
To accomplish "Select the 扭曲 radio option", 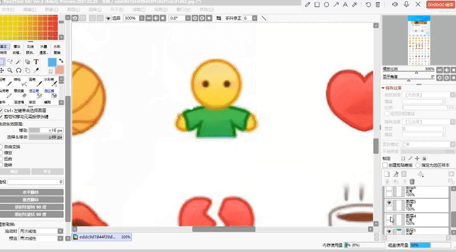I will coord(1,159).
